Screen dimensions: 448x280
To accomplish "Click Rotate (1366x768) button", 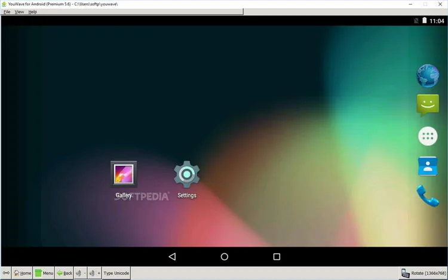I will pyautogui.click(x=423, y=273).
